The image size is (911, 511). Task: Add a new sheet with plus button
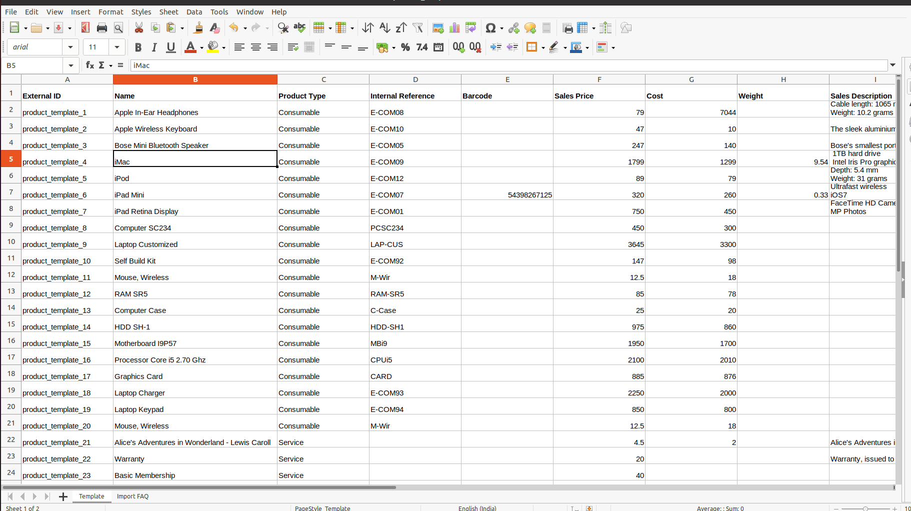click(x=63, y=496)
